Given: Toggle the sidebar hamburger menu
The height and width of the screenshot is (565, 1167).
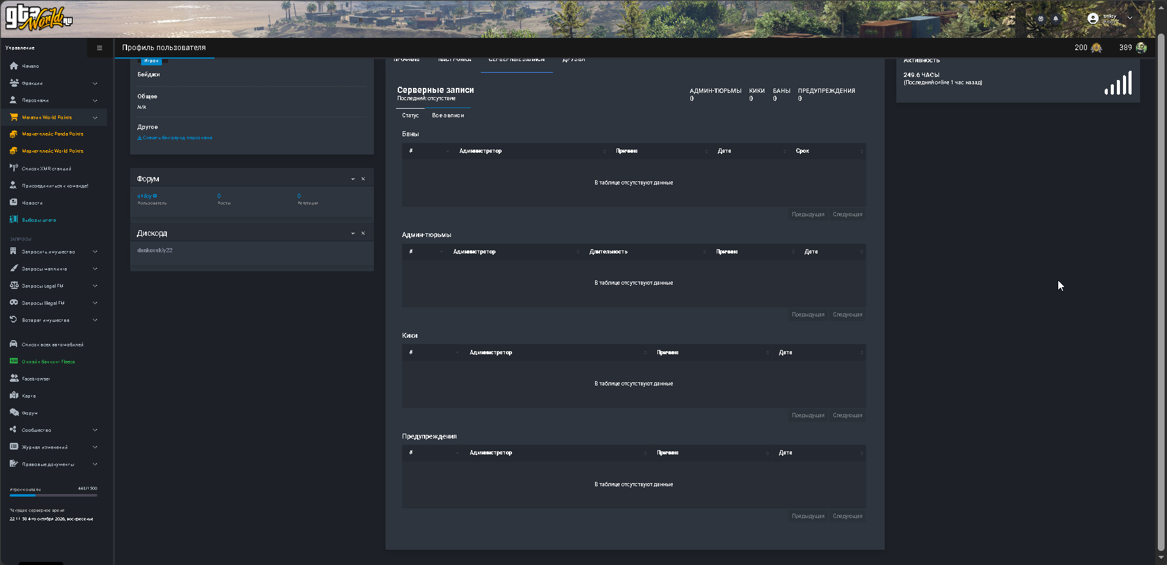Looking at the screenshot, I should (x=100, y=48).
